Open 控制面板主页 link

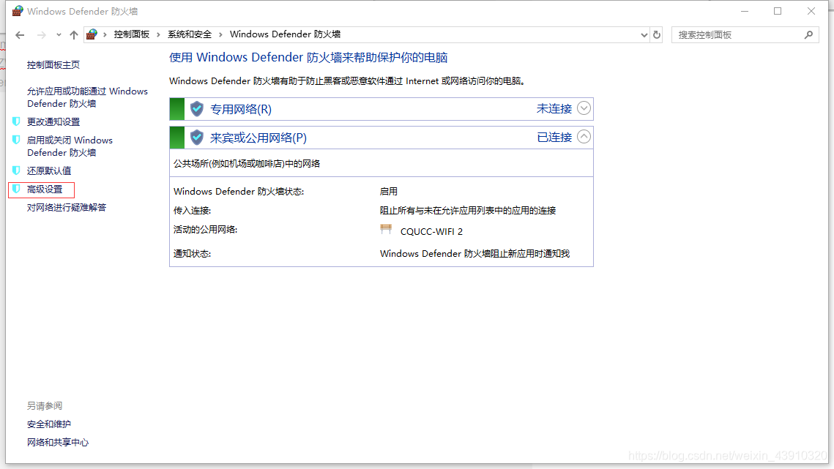(53, 65)
